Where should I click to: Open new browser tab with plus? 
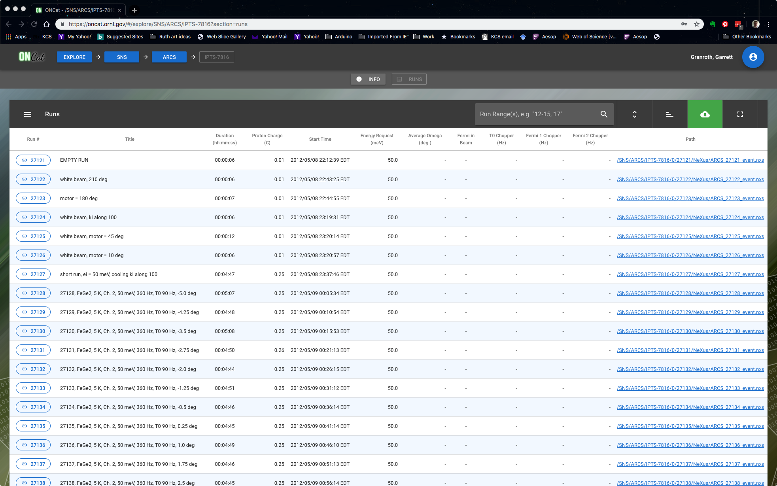pos(134,10)
